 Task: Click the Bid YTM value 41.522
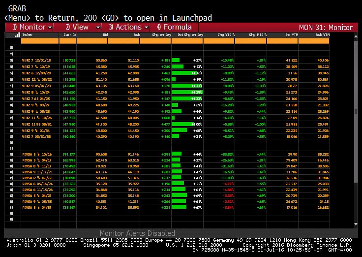(x=292, y=61)
